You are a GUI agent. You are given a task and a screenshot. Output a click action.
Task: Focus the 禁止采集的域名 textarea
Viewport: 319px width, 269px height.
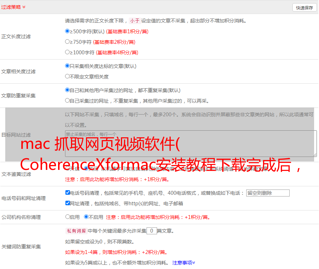click(191, 144)
